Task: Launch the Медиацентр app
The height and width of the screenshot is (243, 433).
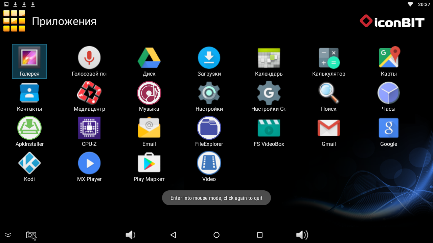Action: tap(89, 97)
